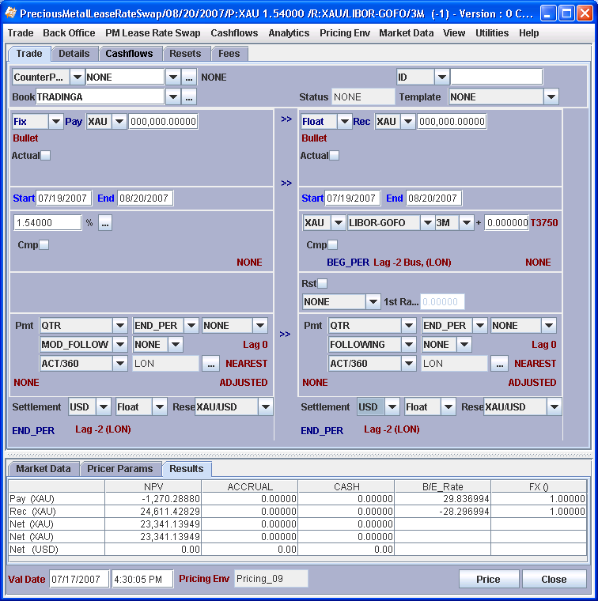Click the empty ID text field
The height and width of the screenshot is (601, 598).
point(497,77)
